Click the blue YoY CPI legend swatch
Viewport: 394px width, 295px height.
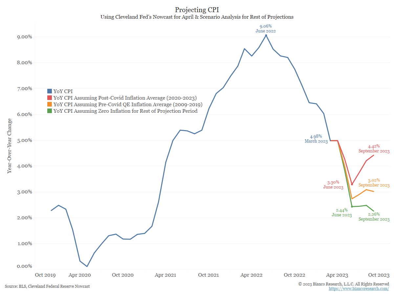click(50, 91)
